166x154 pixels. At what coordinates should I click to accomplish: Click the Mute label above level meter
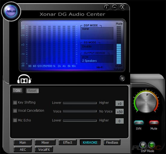coord(119,24)
